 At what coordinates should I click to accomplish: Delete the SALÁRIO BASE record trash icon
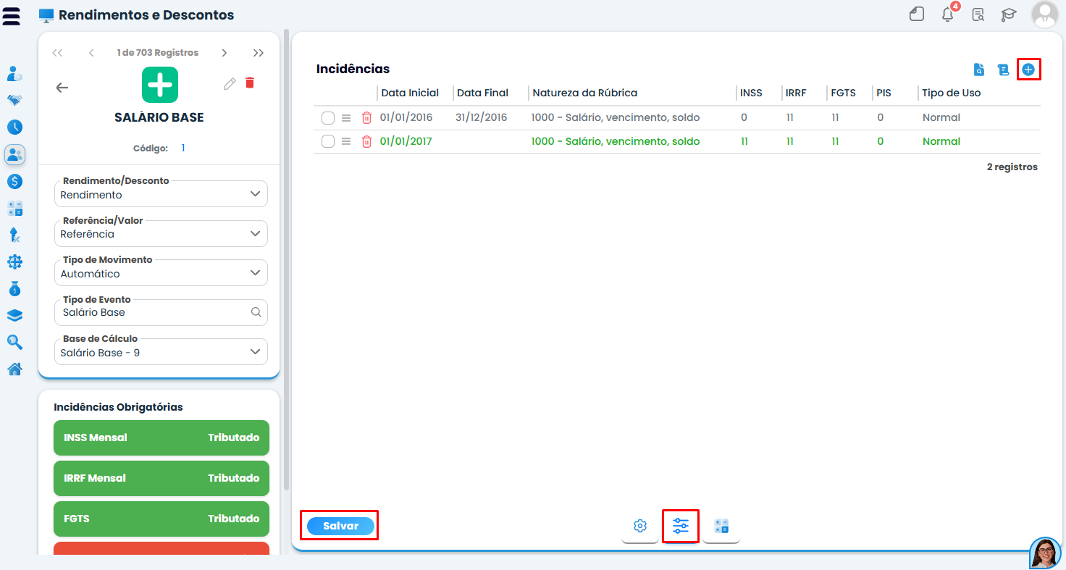(250, 83)
